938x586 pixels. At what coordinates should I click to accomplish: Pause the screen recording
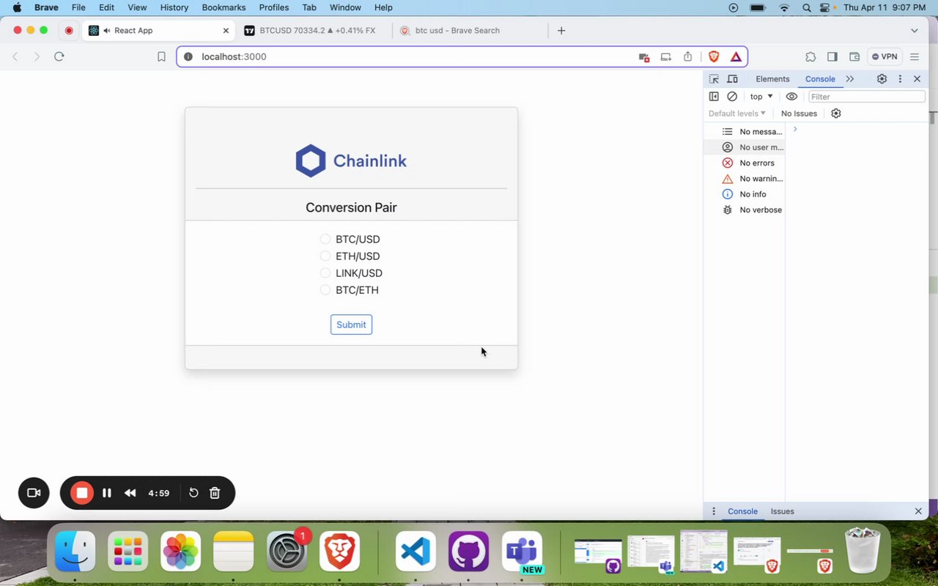tap(107, 493)
